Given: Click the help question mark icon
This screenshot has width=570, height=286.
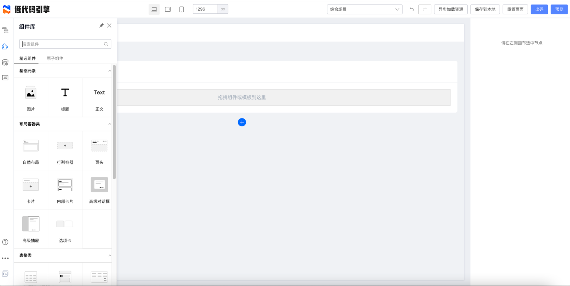Looking at the screenshot, I should (x=5, y=242).
